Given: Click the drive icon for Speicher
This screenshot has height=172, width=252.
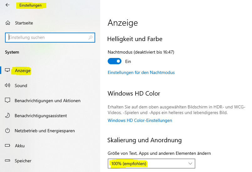Looking at the screenshot, I should point(8,161).
